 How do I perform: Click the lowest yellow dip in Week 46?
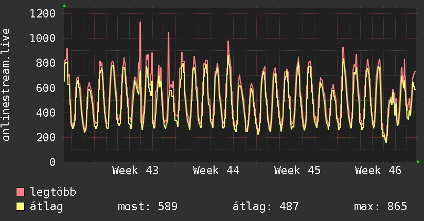tap(386, 141)
